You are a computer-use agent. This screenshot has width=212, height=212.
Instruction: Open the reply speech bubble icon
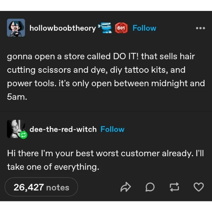(x=150, y=187)
